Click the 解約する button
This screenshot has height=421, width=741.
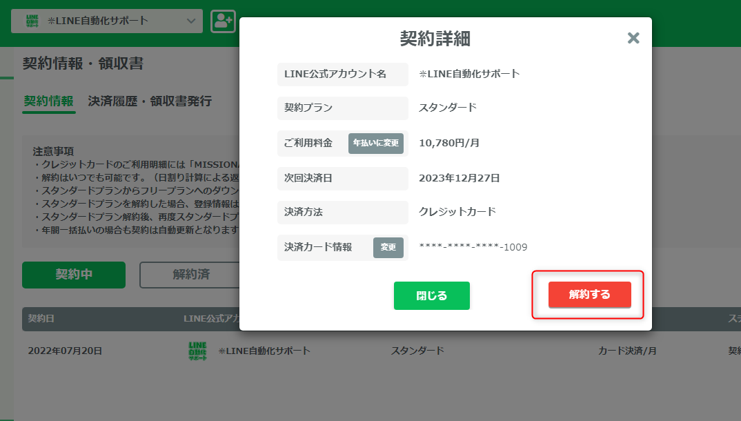pos(589,295)
